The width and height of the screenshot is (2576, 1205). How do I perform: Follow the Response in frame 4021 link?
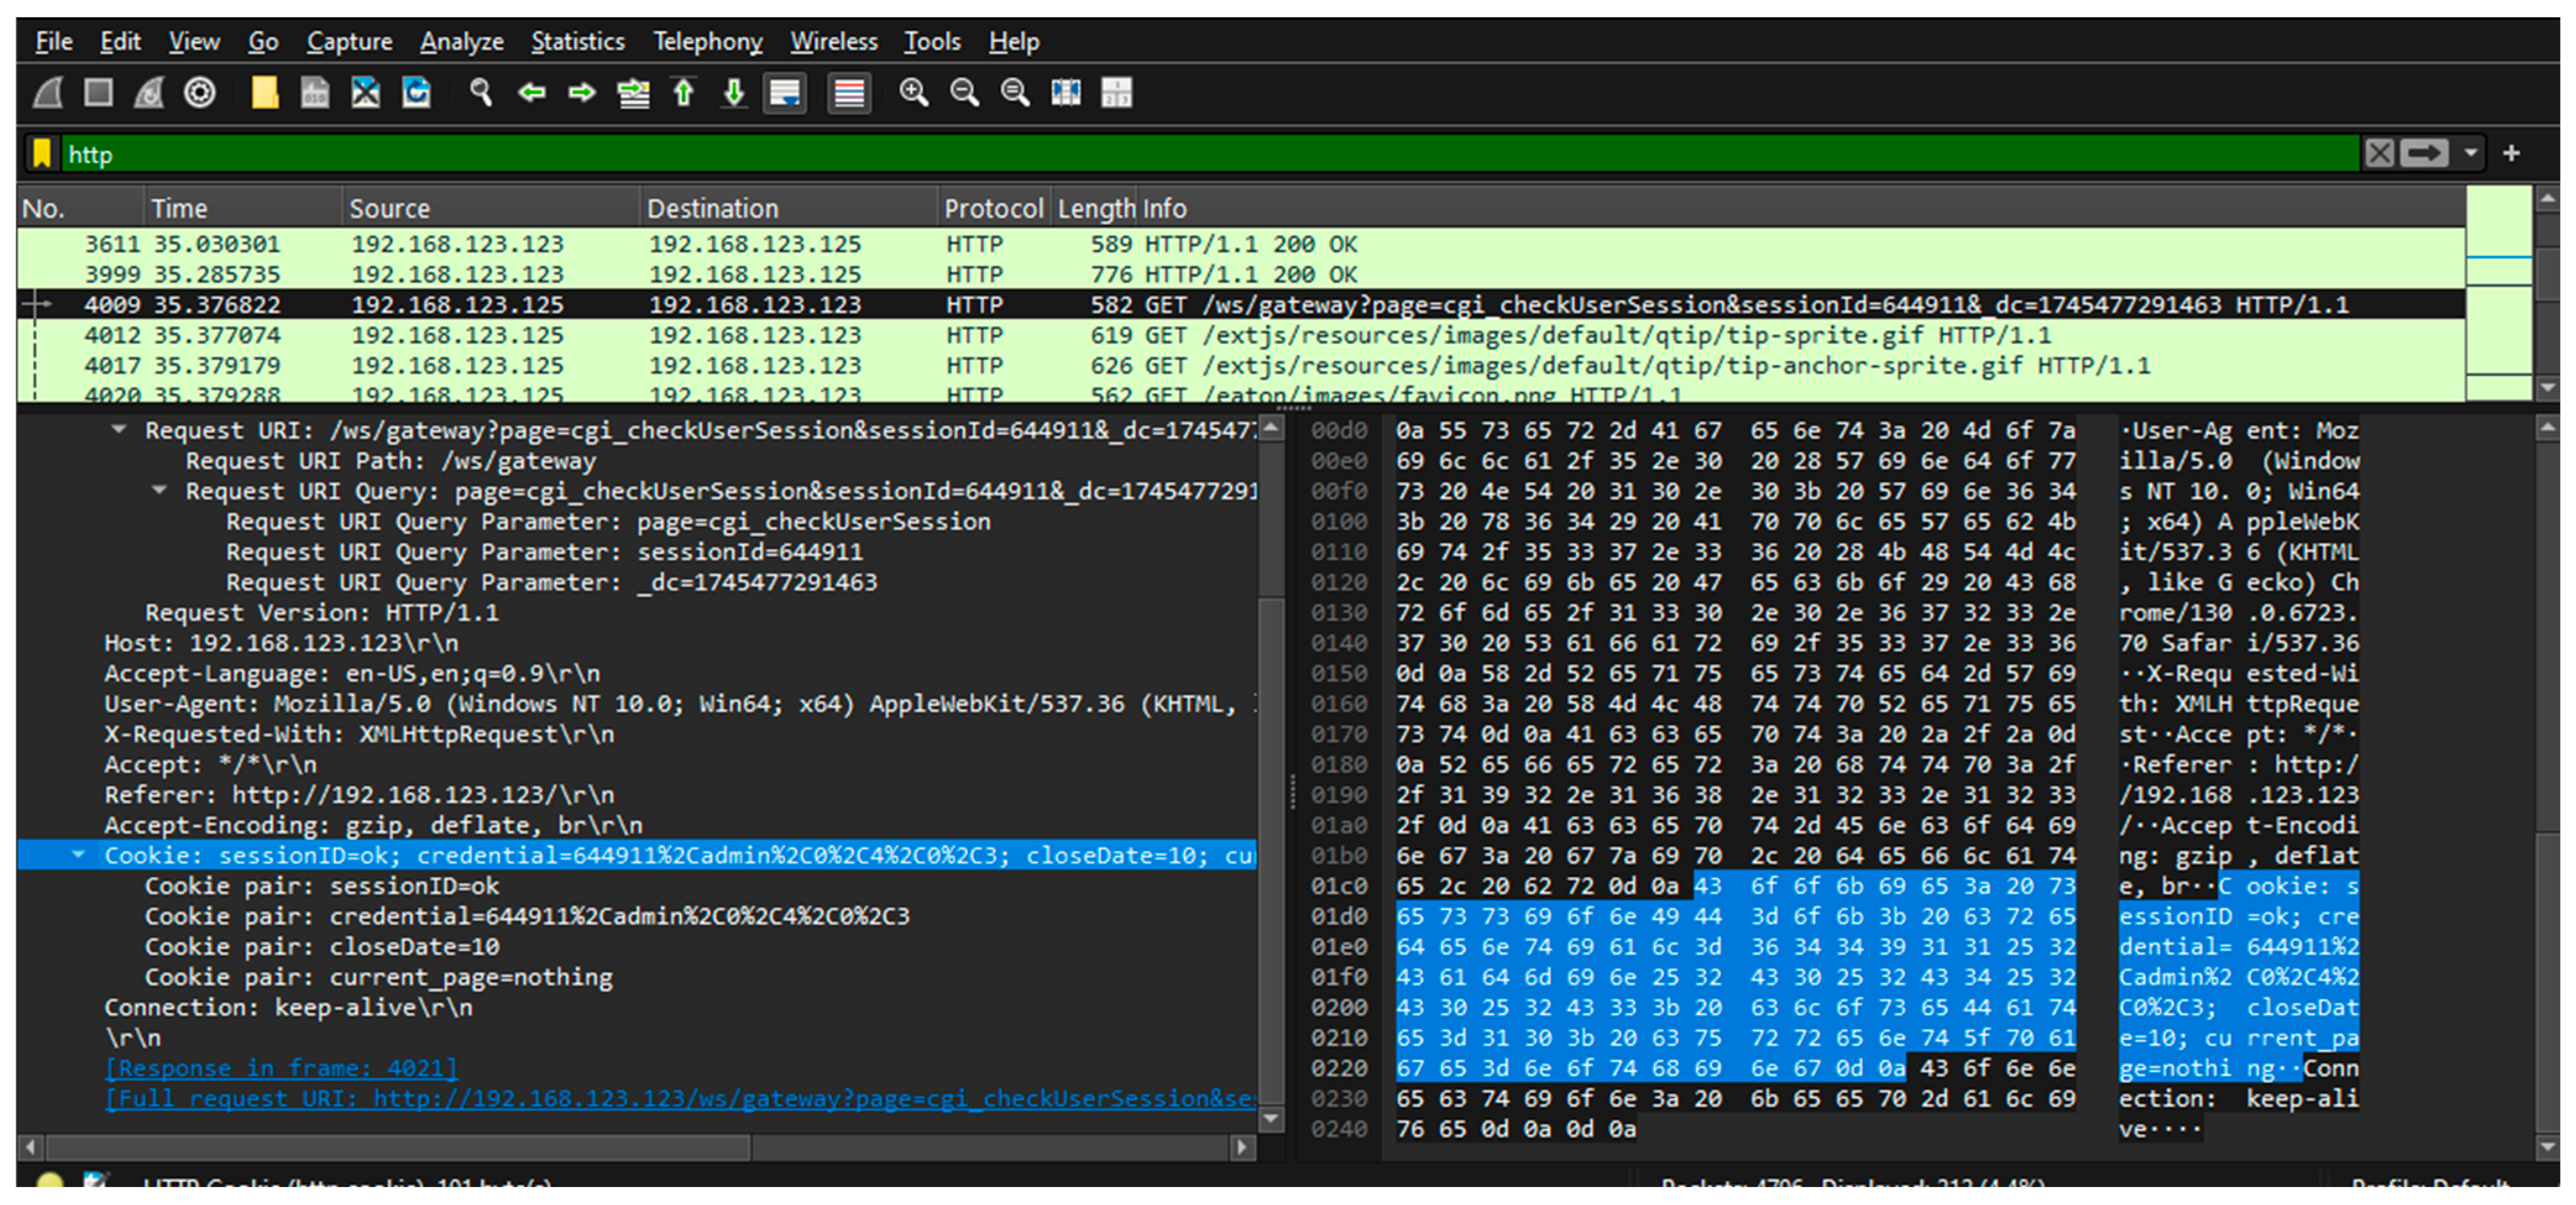point(281,1068)
